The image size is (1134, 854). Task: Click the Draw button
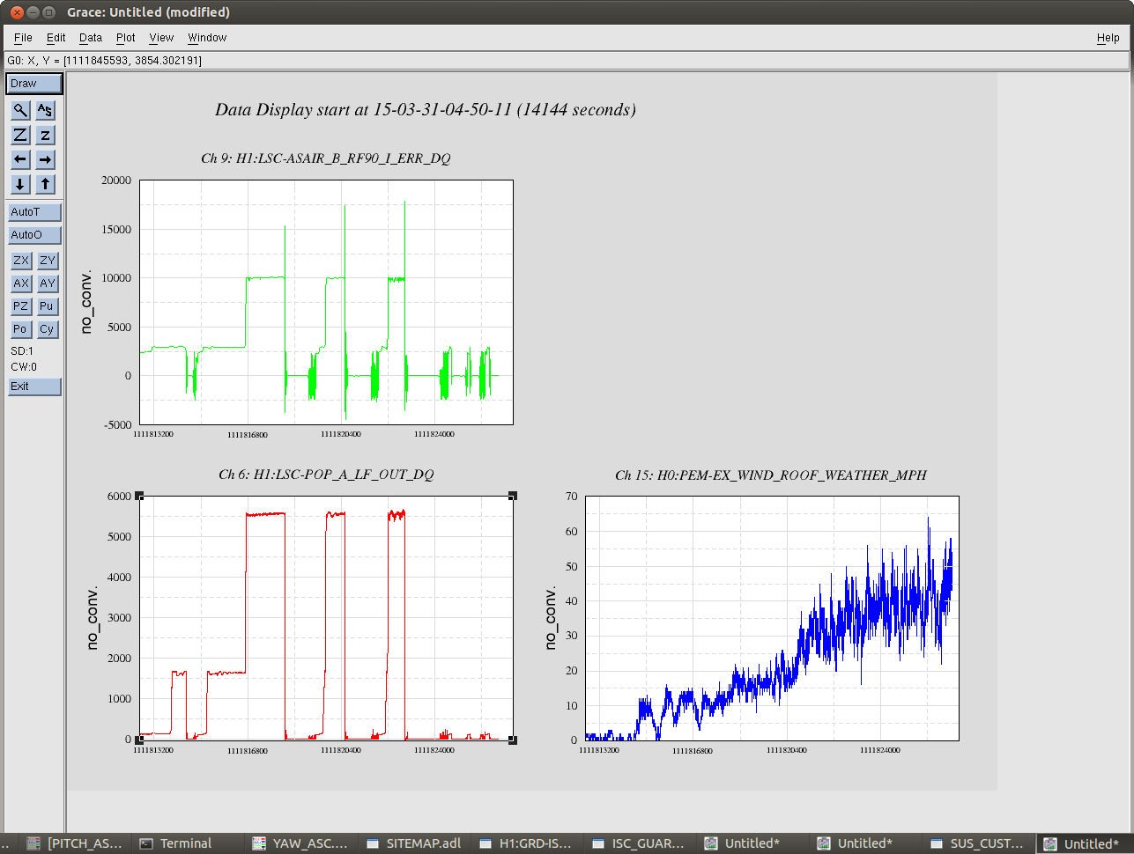(x=34, y=84)
